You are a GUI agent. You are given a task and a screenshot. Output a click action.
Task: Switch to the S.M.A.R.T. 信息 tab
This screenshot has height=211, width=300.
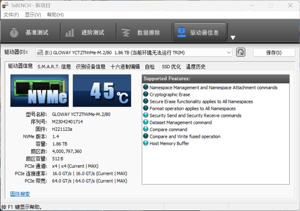coord(54,66)
